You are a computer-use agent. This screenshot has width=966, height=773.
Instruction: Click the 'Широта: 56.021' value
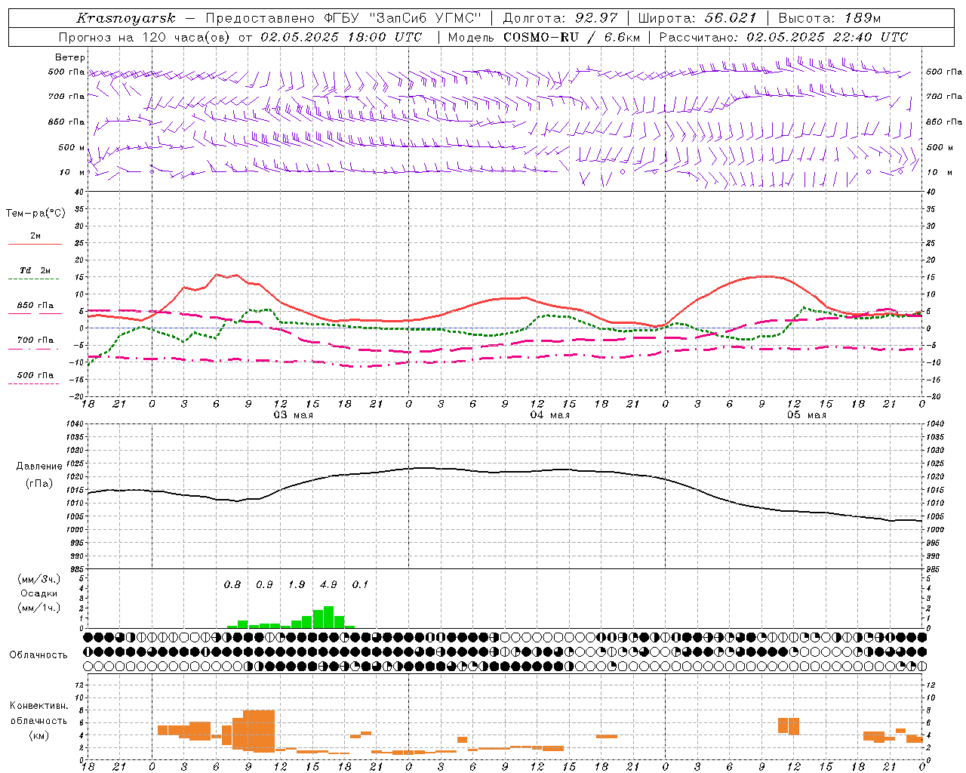pos(697,18)
